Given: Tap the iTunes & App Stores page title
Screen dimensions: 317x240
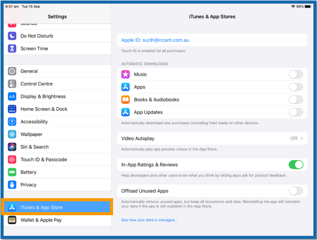Looking at the screenshot, I should click(212, 17).
